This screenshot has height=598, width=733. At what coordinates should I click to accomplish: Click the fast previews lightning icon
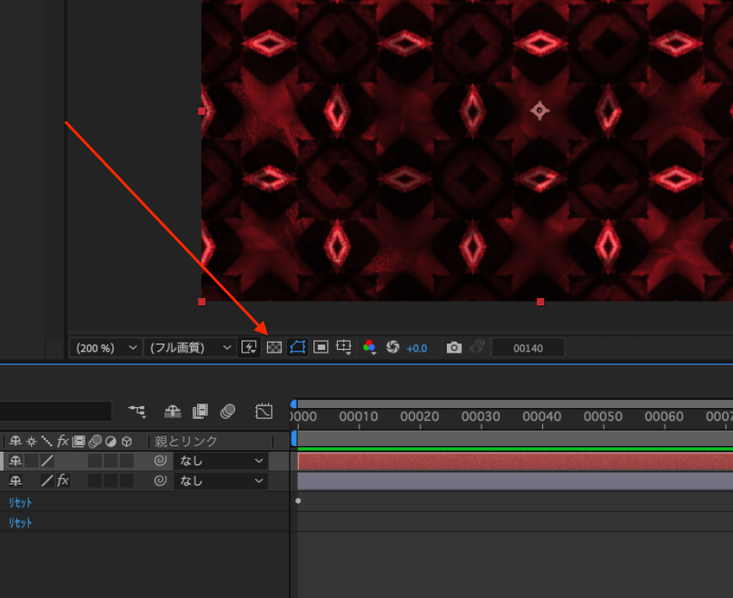[x=249, y=347]
